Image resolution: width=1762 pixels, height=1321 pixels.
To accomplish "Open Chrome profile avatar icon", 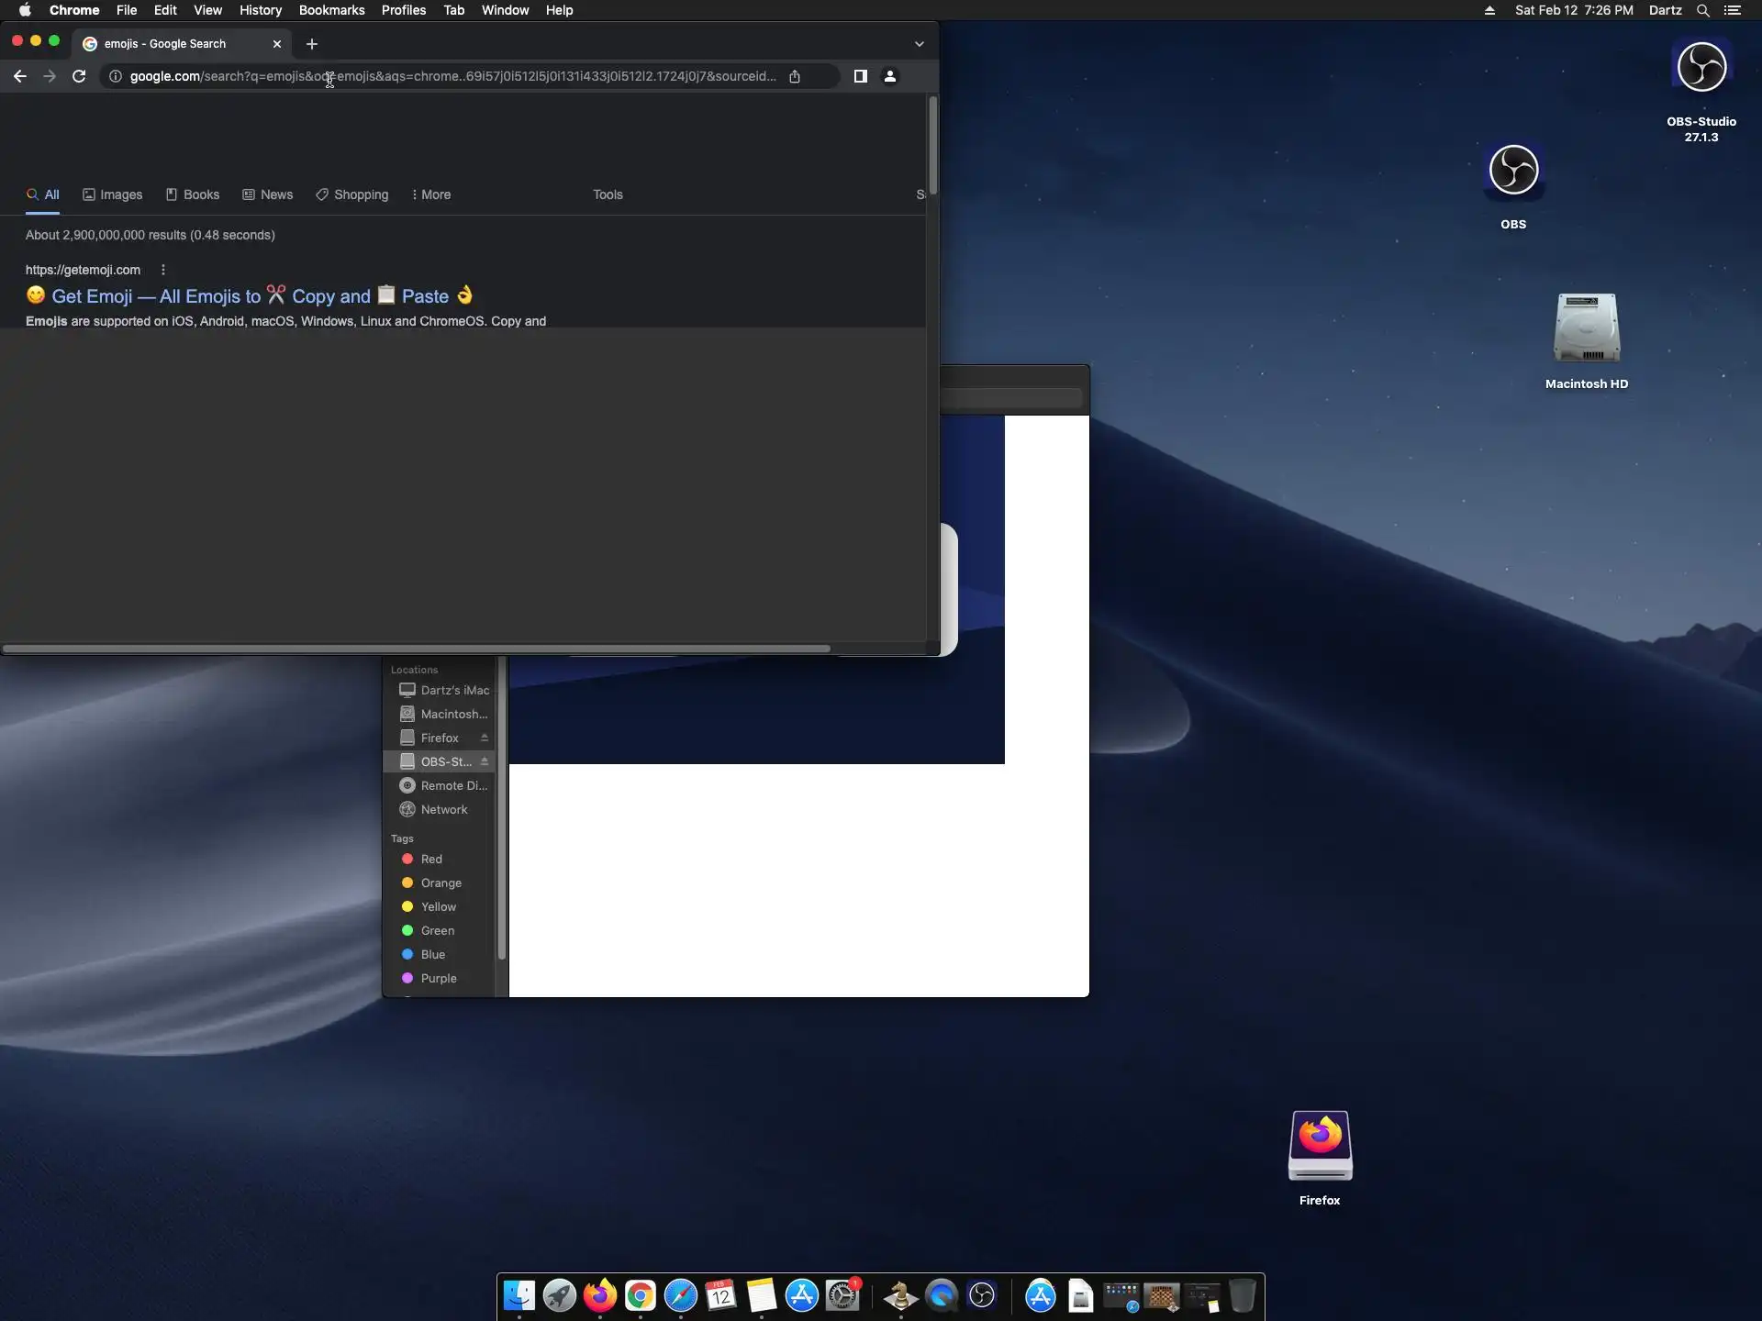I will [x=889, y=76].
